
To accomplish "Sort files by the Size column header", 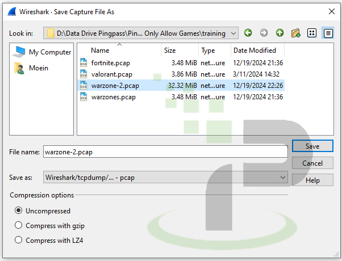I will coord(170,50).
